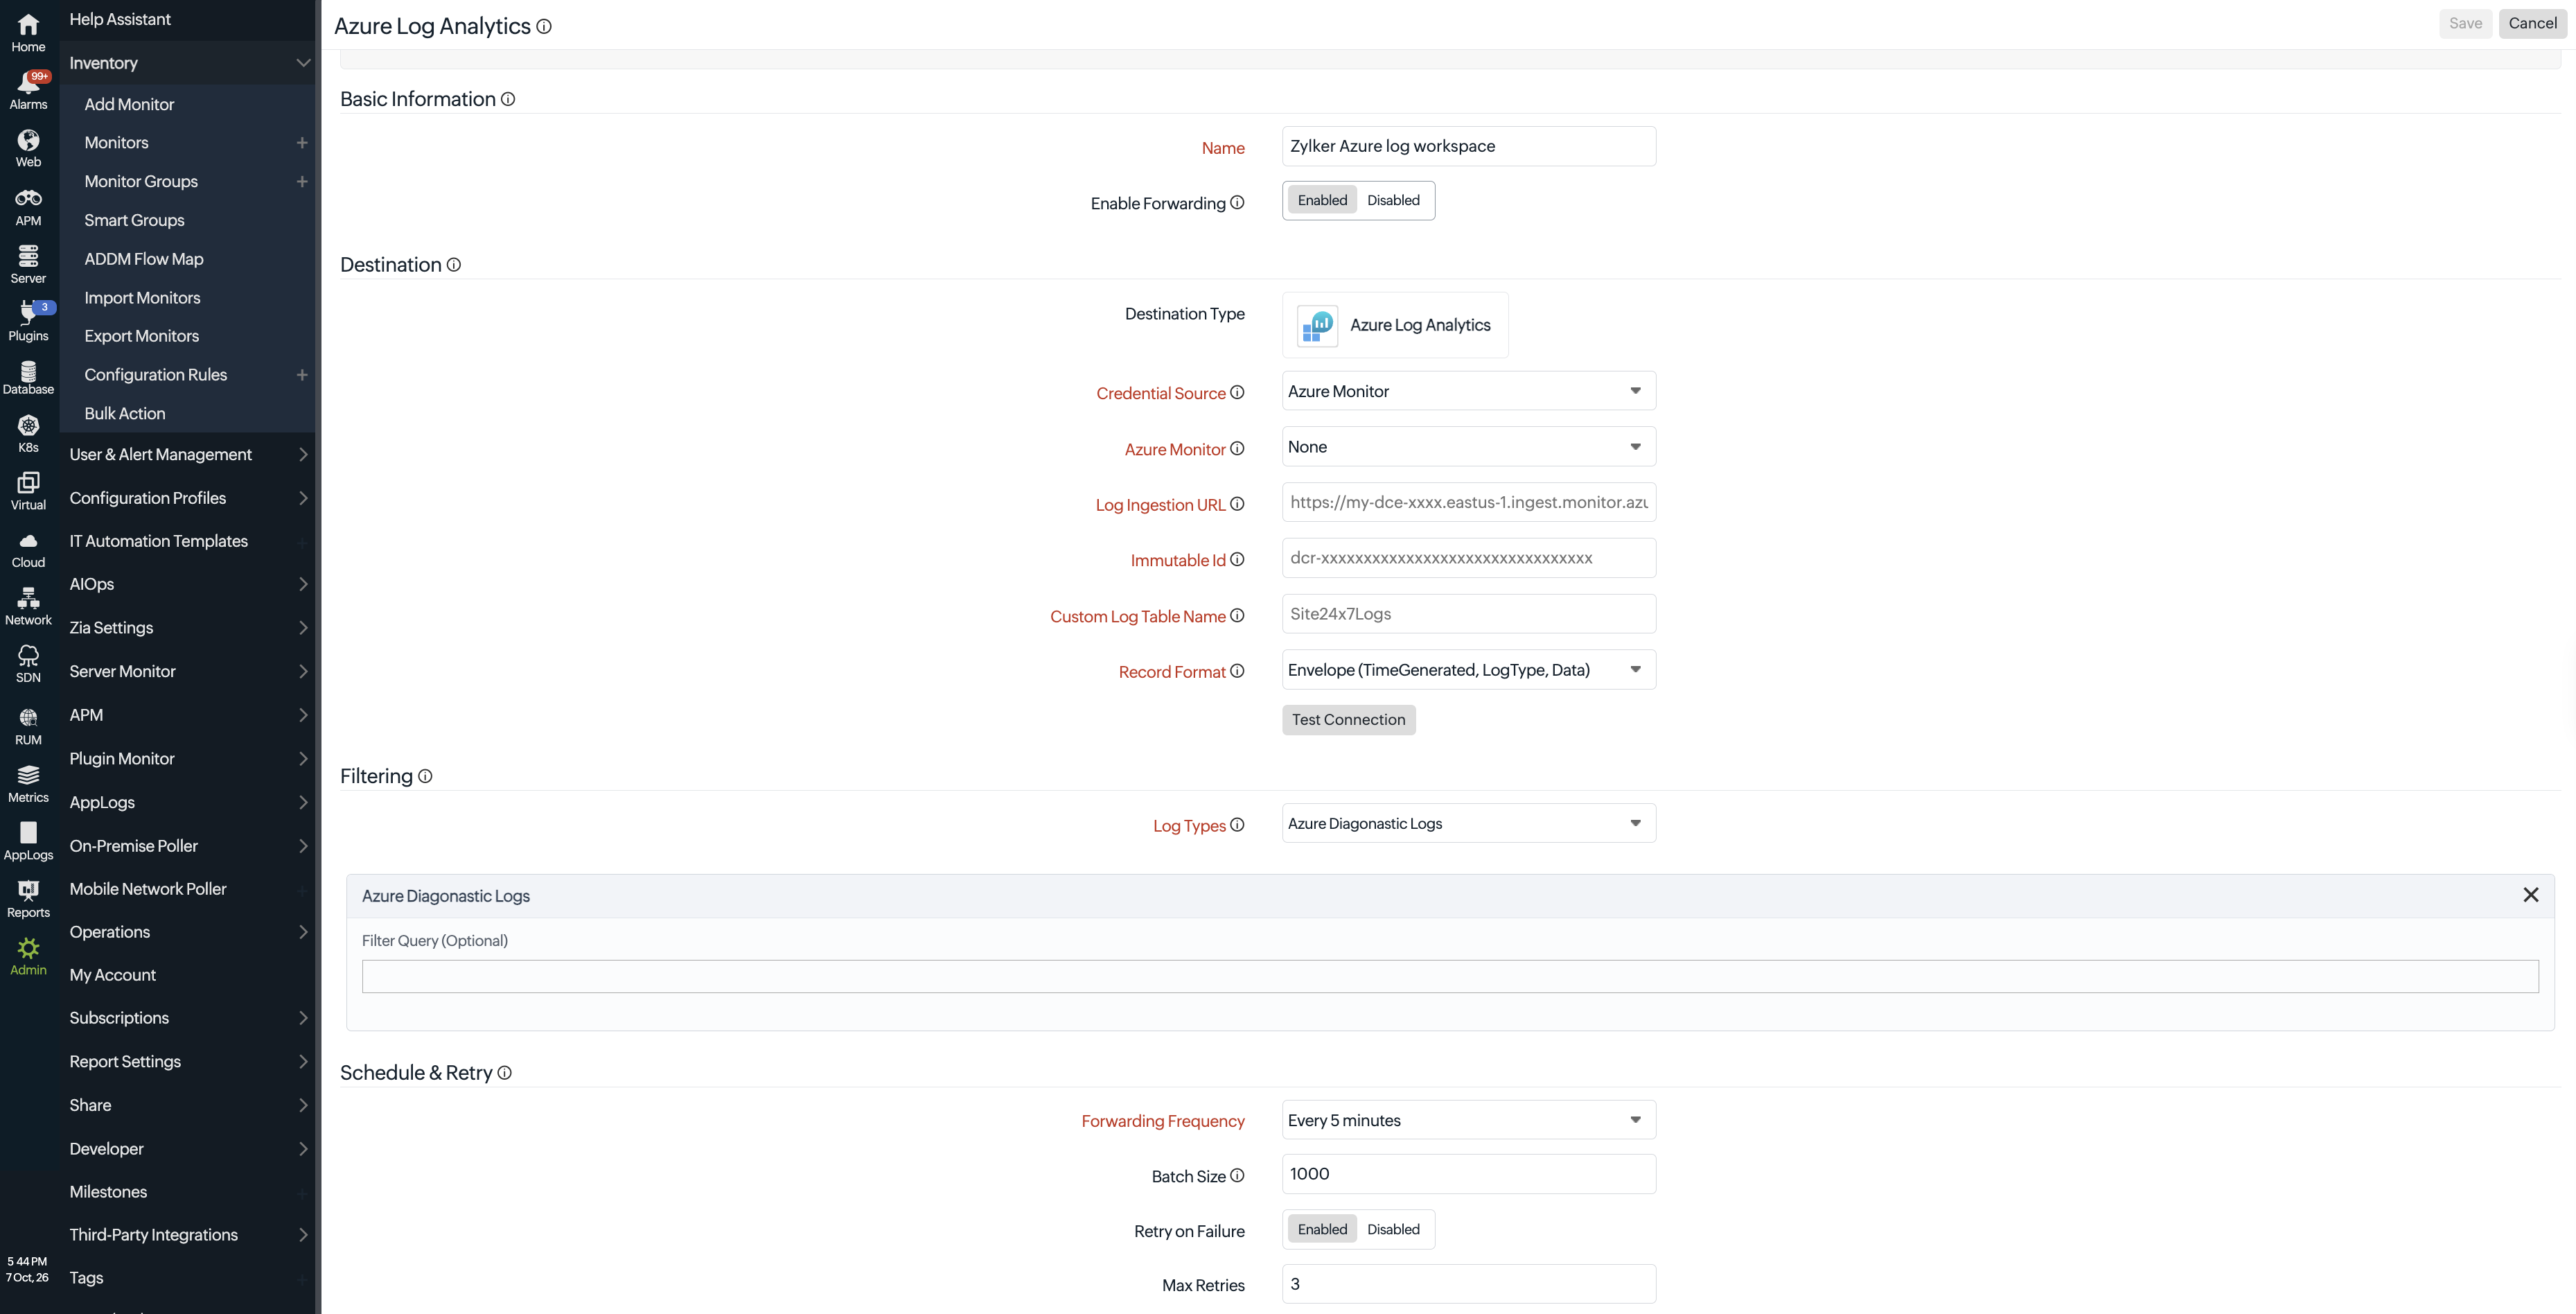Open Smart Groups menu item

[134, 220]
